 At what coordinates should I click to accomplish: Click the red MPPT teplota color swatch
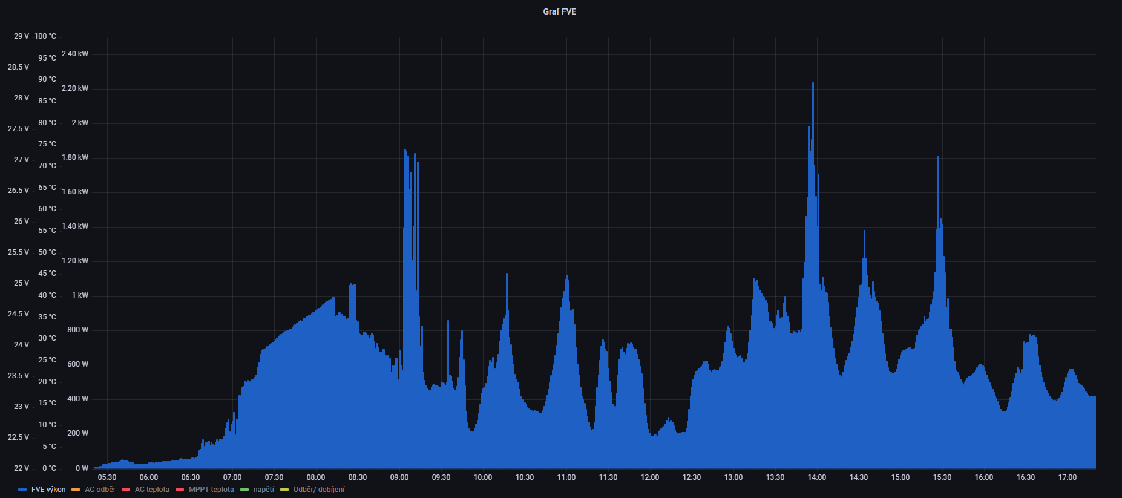[180, 490]
